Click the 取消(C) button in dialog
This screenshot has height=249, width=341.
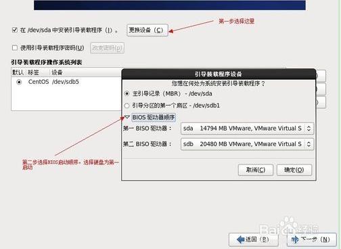tap(256, 170)
